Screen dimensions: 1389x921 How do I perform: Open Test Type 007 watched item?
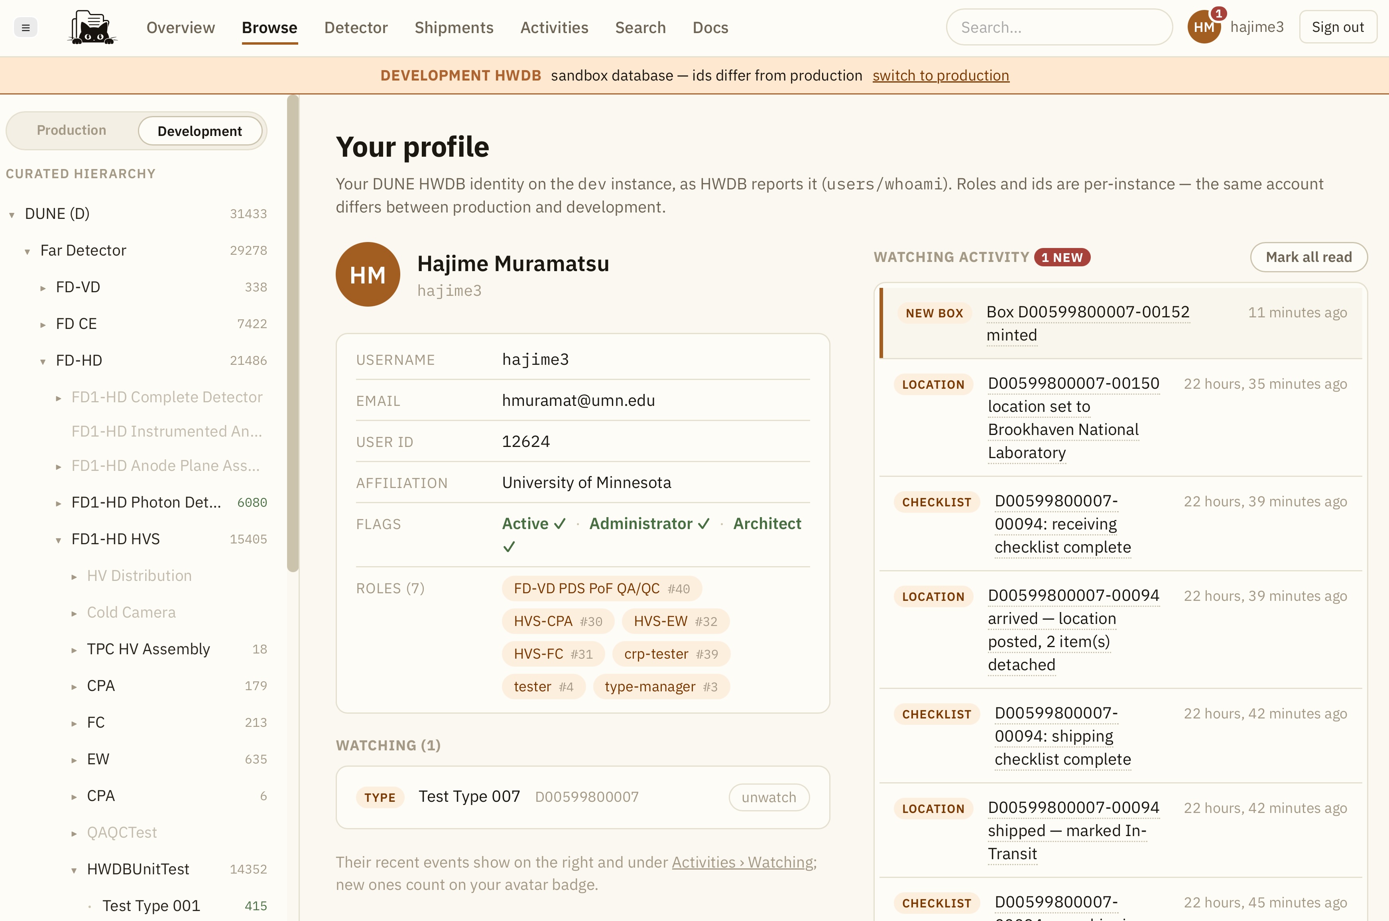469,797
